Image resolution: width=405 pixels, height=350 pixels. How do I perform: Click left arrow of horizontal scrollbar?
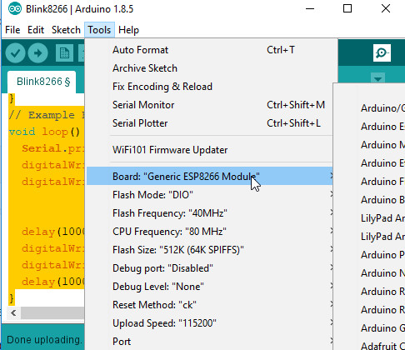[x=13, y=313]
